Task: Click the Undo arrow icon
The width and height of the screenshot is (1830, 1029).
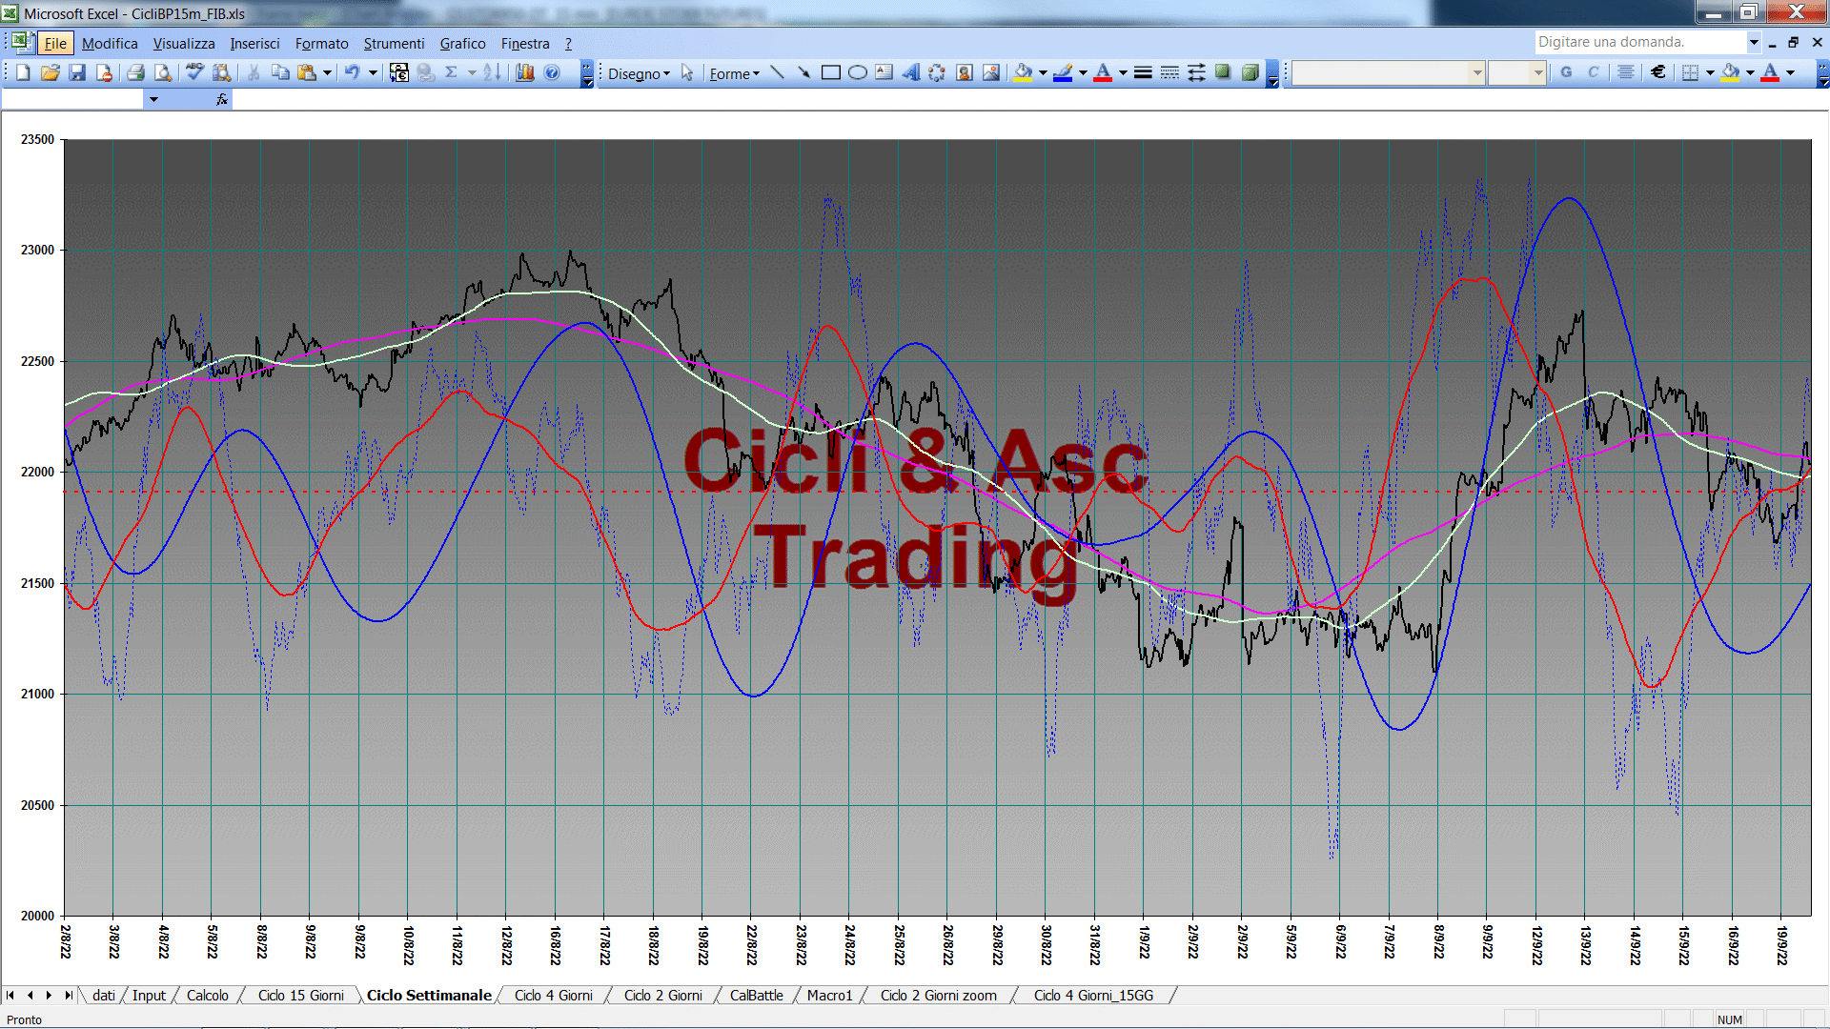Action: pos(352,72)
